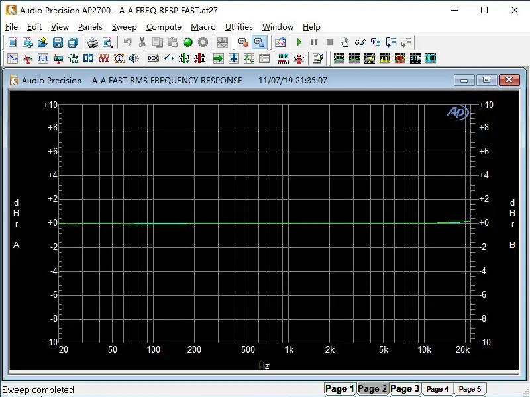Open the Macro Editor notepad icon
Image resolution: width=530 pixels, height=397 pixels.
point(318,58)
